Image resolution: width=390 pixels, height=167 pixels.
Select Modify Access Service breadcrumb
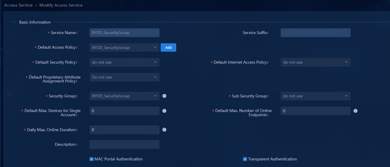pyautogui.click(x=61, y=5)
